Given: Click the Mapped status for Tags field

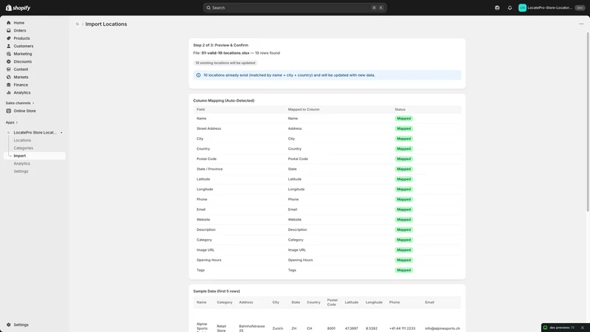Looking at the screenshot, I should [x=403, y=270].
